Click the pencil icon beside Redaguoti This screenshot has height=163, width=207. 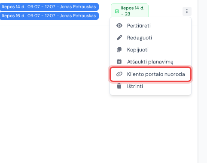119,38
